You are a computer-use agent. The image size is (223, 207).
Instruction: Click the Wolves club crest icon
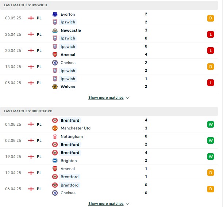pyautogui.click(x=55, y=87)
